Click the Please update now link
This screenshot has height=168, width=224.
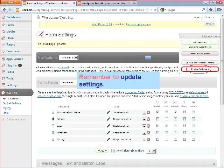(x=139, y=24)
